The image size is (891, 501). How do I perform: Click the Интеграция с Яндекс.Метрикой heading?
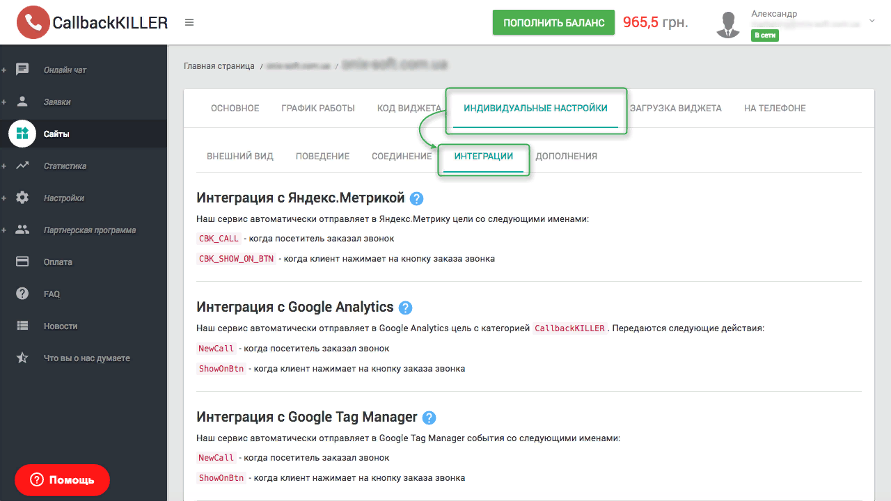point(301,198)
